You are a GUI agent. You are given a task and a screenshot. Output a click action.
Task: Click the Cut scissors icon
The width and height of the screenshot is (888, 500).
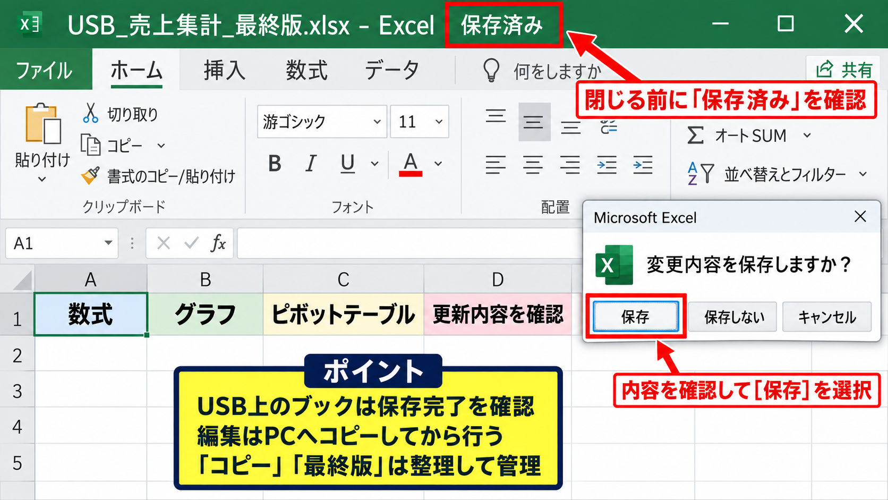tap(90, 113)
